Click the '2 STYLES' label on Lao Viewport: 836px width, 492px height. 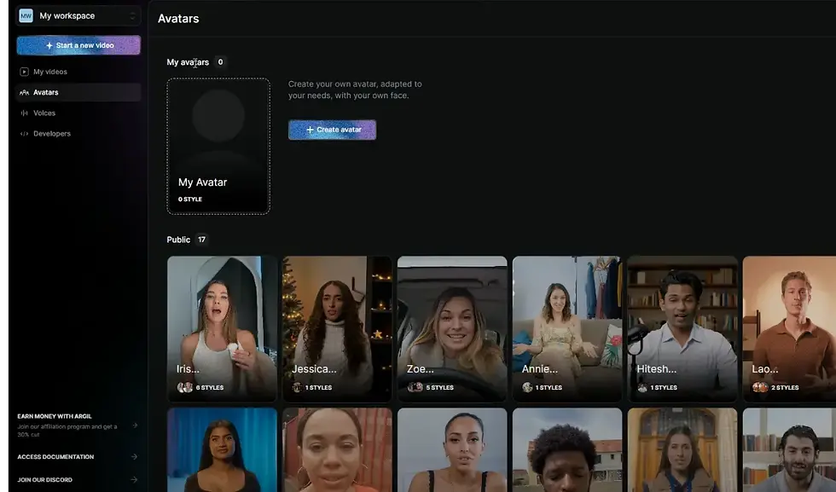point(785,387)
